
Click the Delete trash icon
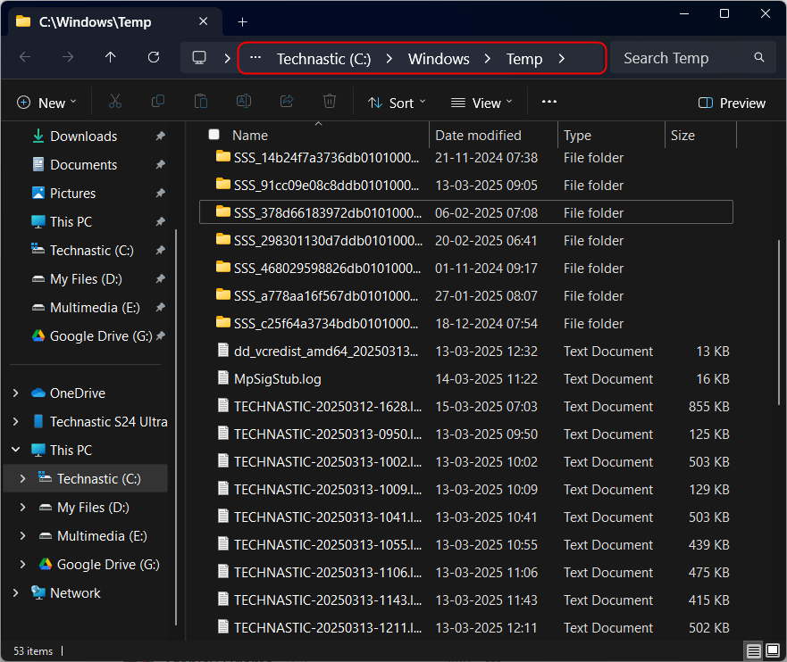pyautogui.click(x=330, y=103)
